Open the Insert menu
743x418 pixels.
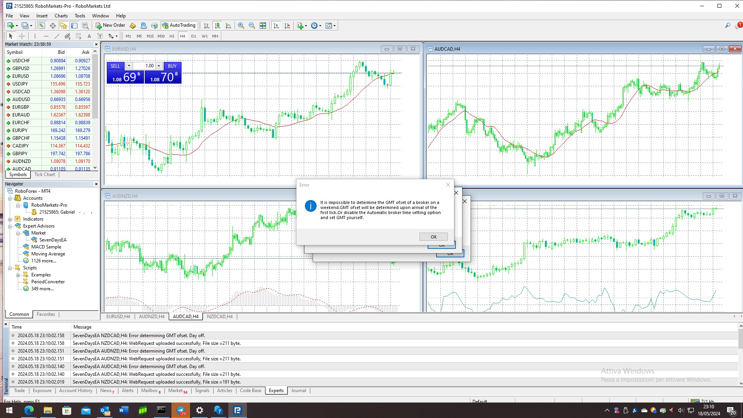42,16
